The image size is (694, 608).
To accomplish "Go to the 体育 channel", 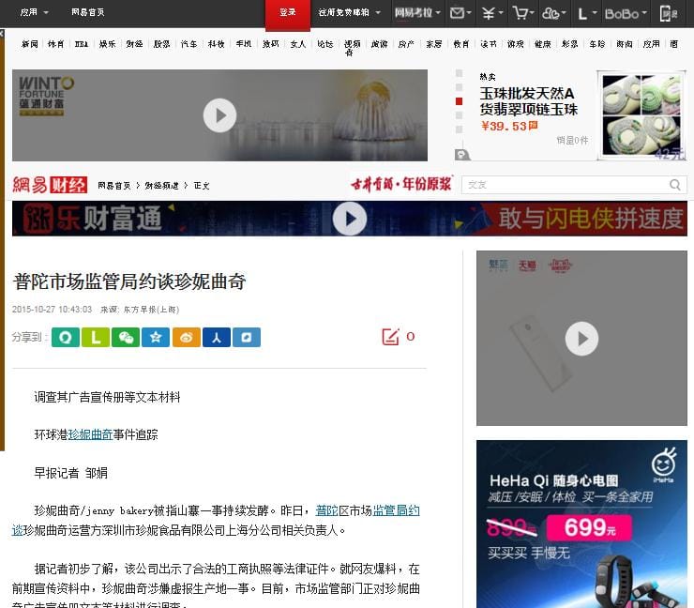I will [x=56, y=44].
